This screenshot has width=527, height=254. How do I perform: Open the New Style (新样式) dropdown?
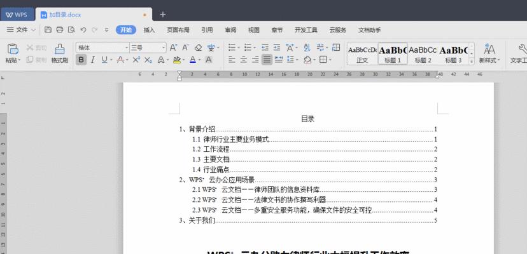pyautogui.click(x=489, y=54)
